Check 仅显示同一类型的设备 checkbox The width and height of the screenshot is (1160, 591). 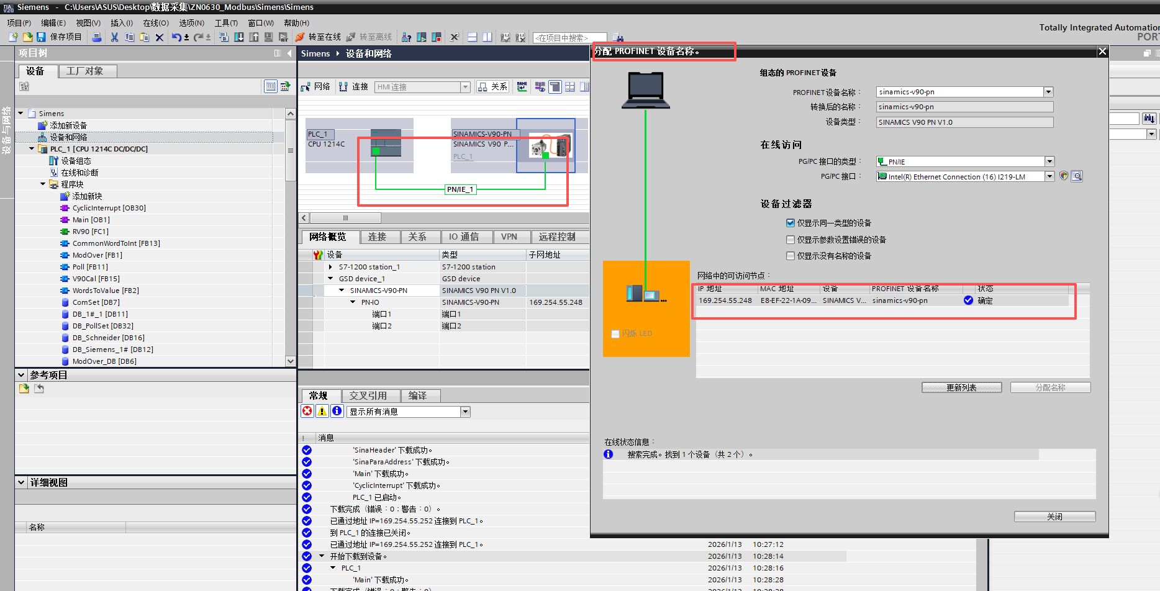point(791,223)
